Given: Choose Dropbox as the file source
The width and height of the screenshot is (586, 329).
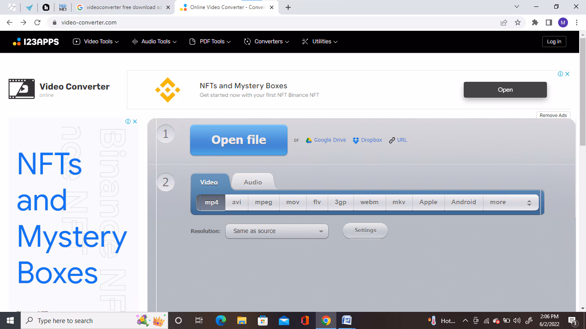Looking at the screenshot, I should pos(367,140).
